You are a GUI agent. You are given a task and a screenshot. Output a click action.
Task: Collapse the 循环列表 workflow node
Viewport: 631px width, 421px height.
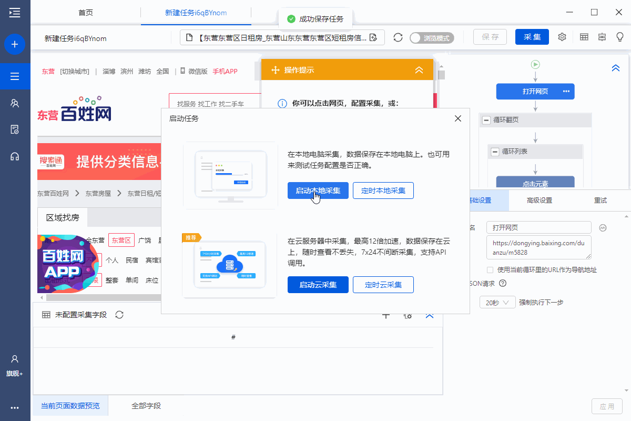tap(495, 152)
